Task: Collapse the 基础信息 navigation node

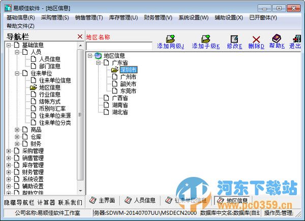Action: tap(9, 45)
